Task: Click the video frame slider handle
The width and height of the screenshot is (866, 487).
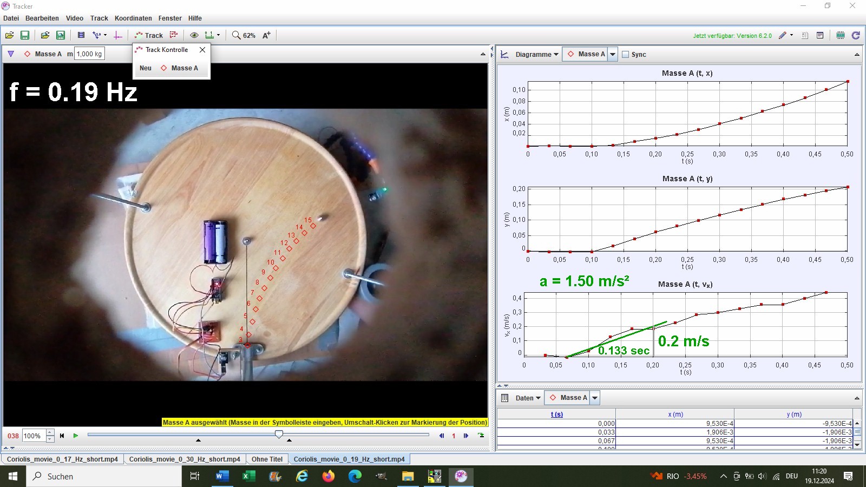Action: [279, 434]
